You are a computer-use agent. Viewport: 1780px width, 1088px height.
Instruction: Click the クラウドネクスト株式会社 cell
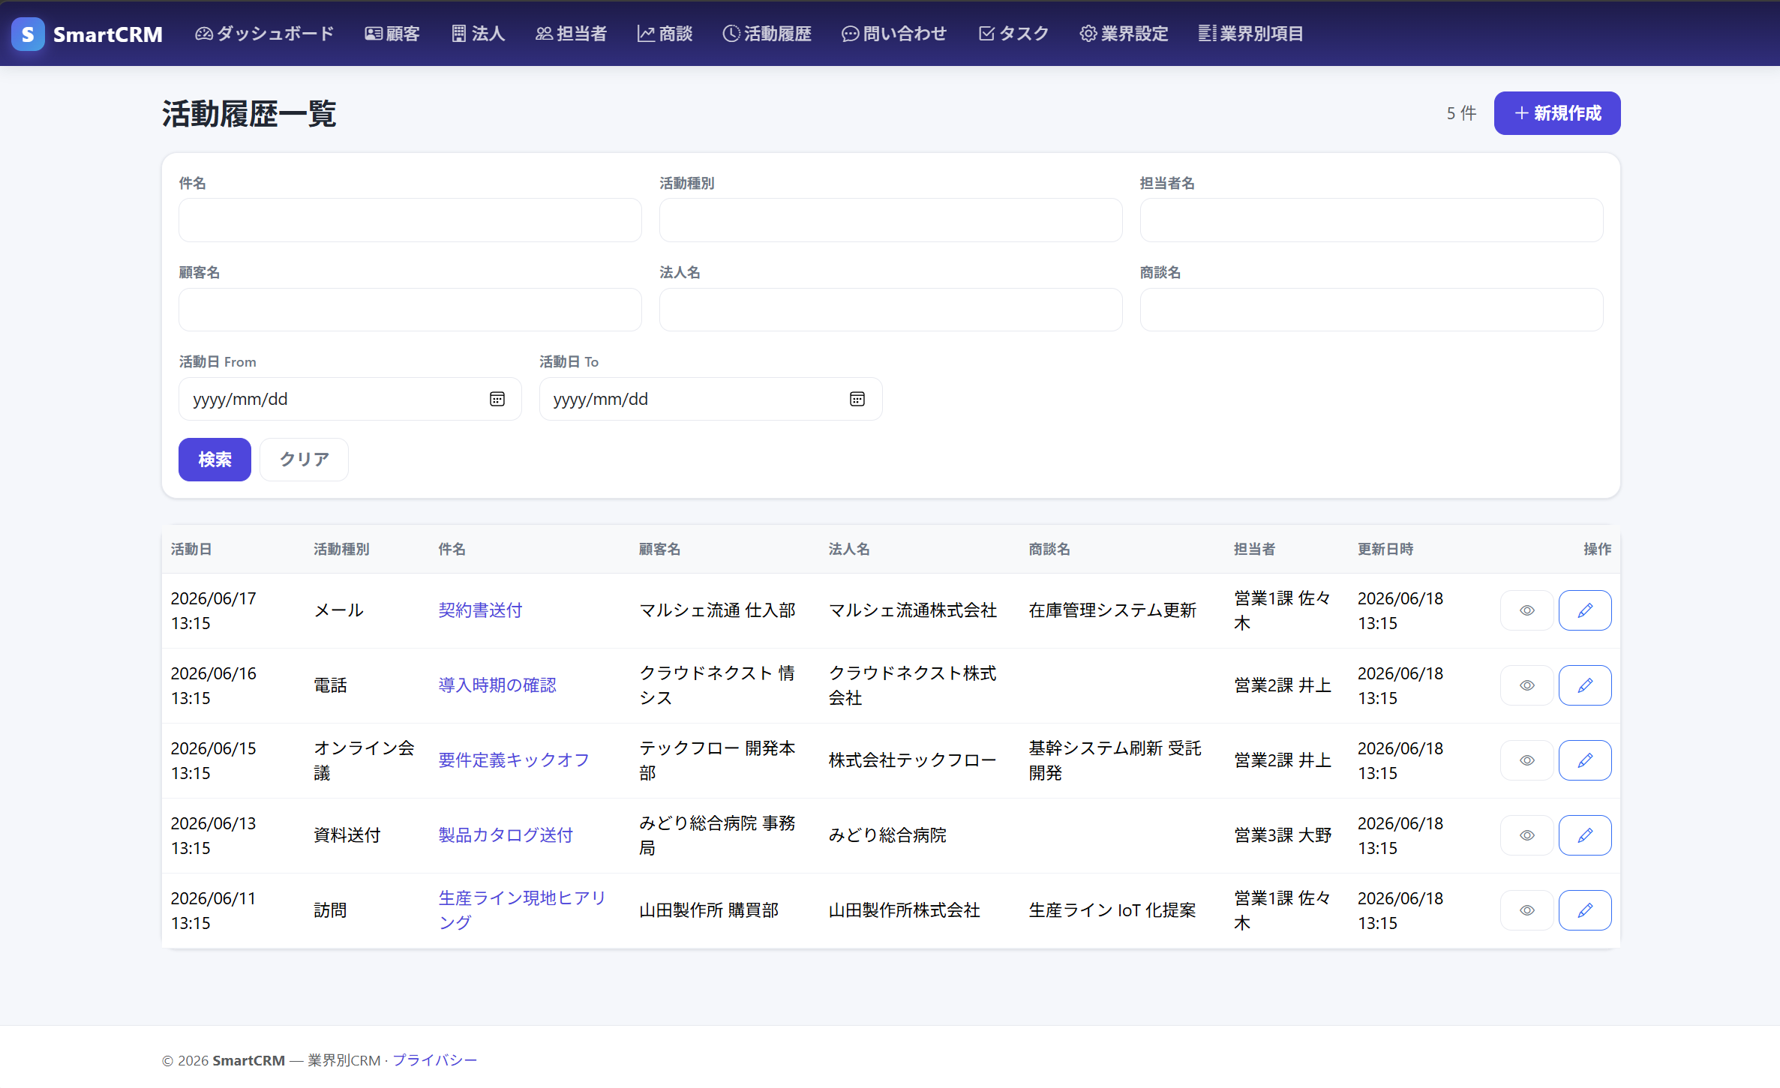pos(912,685)
